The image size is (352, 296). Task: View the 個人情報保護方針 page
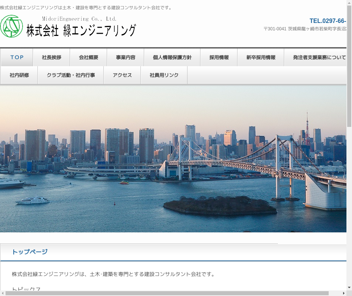(172, 57)
